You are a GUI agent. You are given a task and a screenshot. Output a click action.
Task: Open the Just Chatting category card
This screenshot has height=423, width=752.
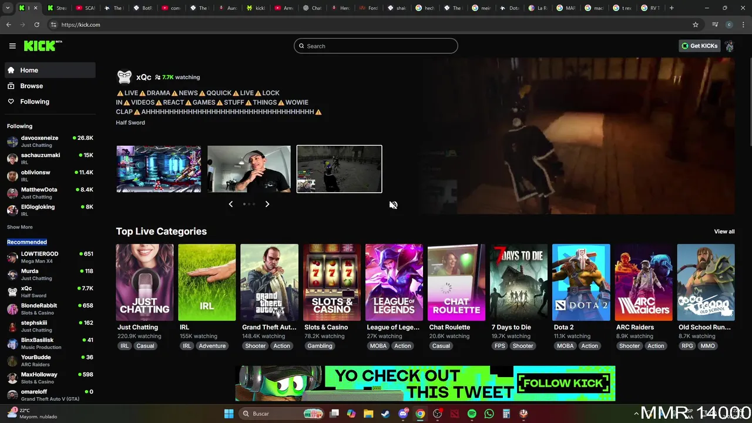(145, 283)
